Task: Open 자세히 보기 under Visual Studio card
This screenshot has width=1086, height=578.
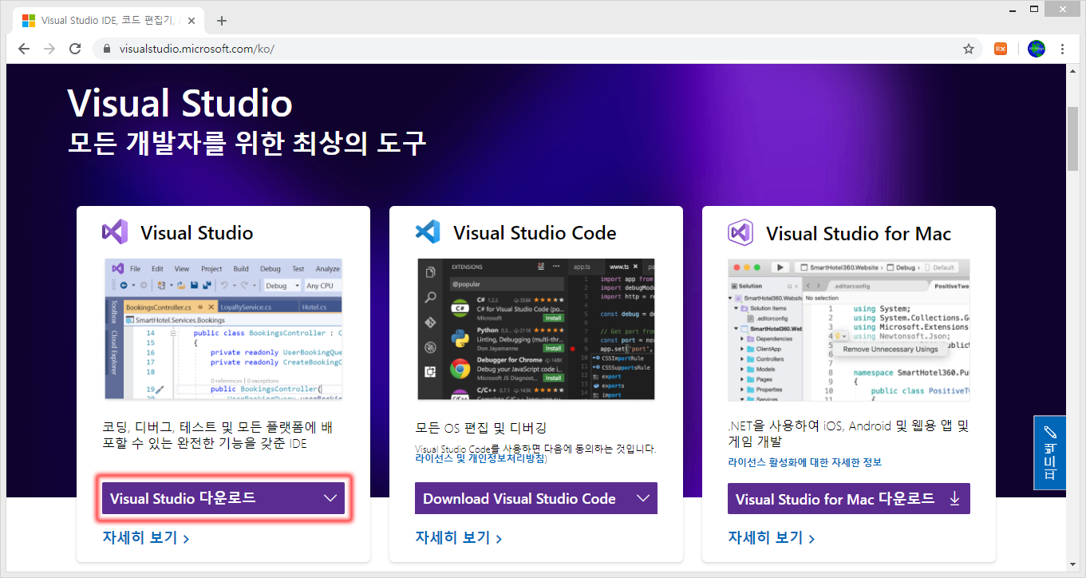Action: (145, 538)
